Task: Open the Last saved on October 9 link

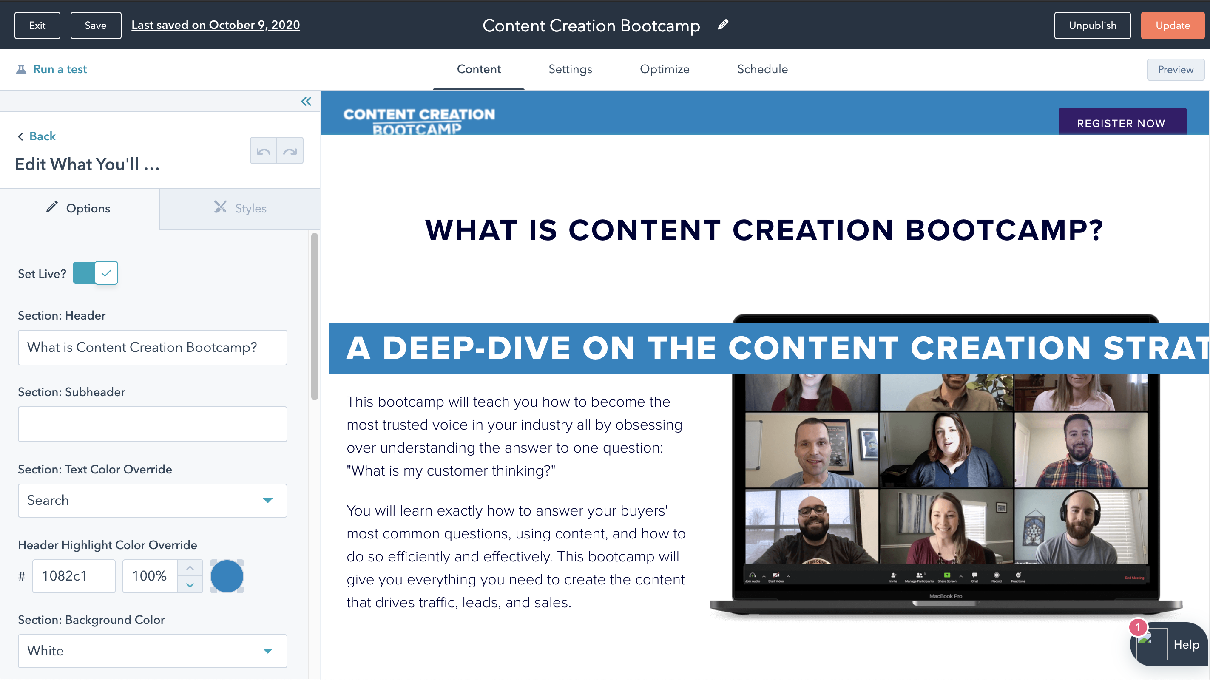Action: [x=216, y=25]
